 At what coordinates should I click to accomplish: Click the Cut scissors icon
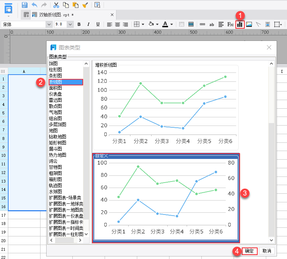[x=56, y=5]
